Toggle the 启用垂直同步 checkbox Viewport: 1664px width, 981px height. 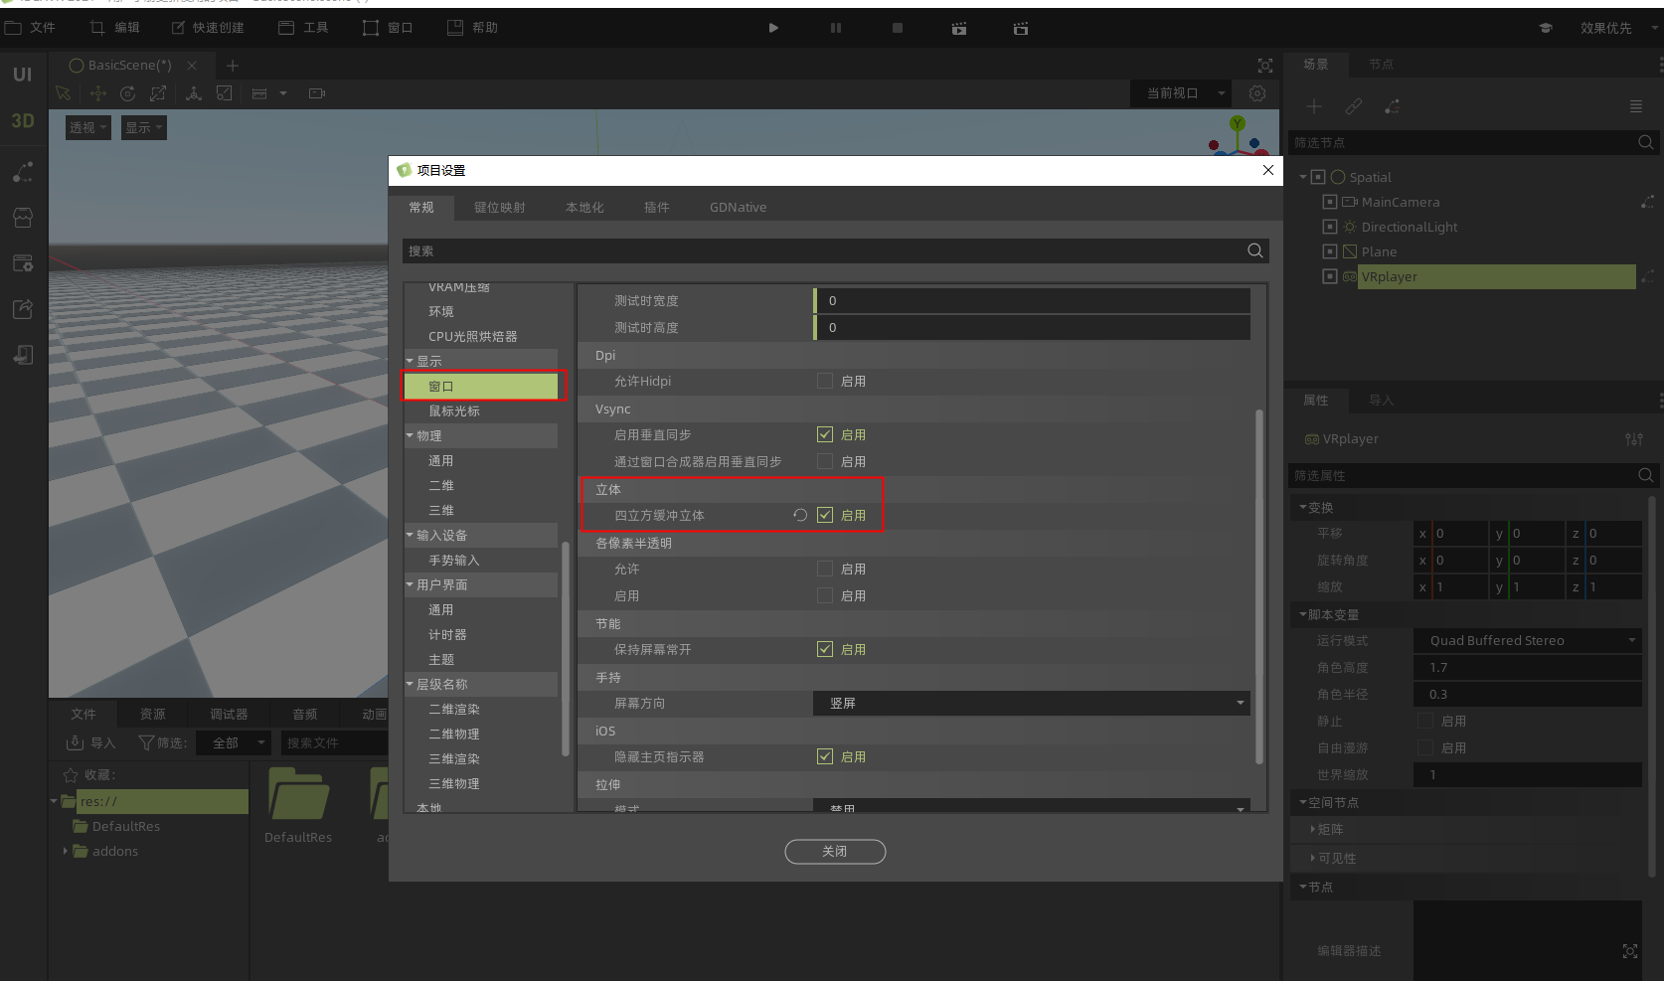[x=825, y=434]
